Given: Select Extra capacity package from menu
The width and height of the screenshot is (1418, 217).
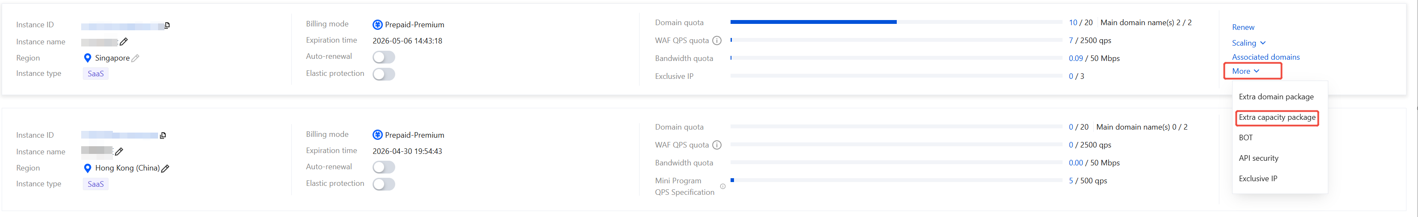Looking at the screenshot, I should pos(1277,118).
